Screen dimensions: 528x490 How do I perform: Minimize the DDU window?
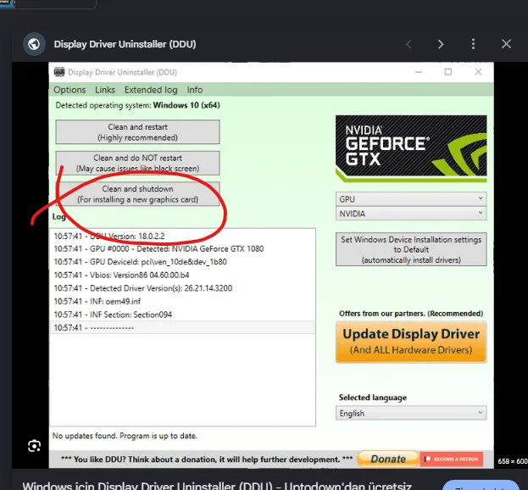(418, 72)
